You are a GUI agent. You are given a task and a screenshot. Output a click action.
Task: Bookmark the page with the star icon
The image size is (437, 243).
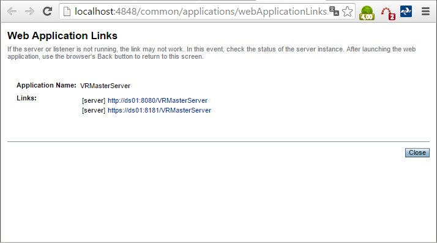pos(347,12)
